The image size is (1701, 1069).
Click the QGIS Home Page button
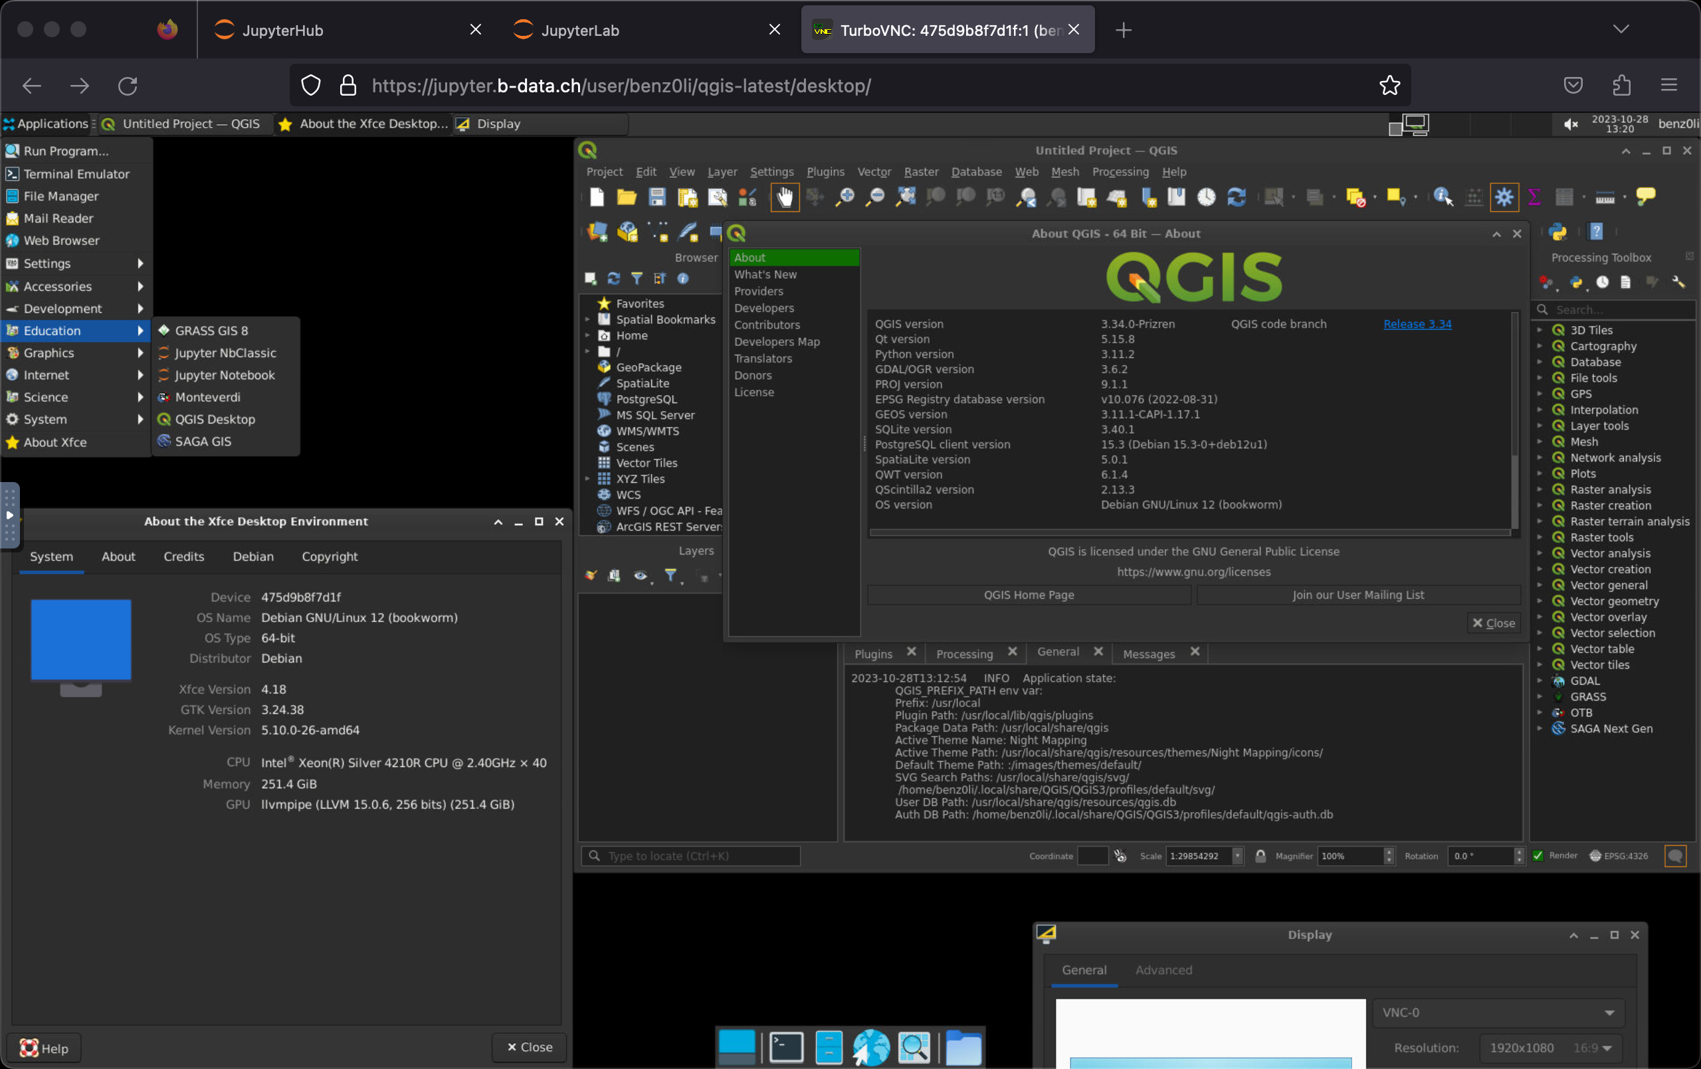(1029, 594)
